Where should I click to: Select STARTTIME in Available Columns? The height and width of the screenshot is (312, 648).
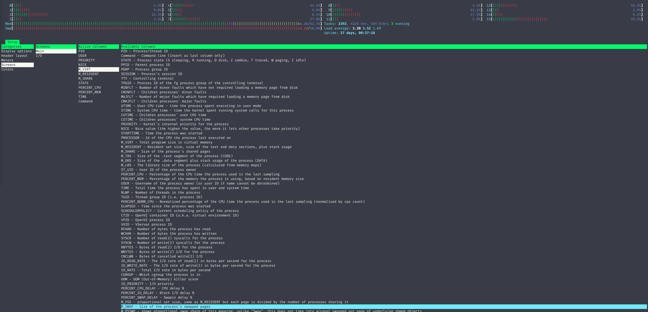[161, 133]
